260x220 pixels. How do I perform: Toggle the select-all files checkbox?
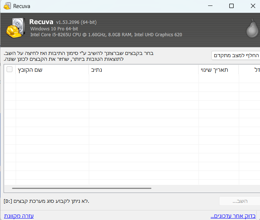(10, 70)
